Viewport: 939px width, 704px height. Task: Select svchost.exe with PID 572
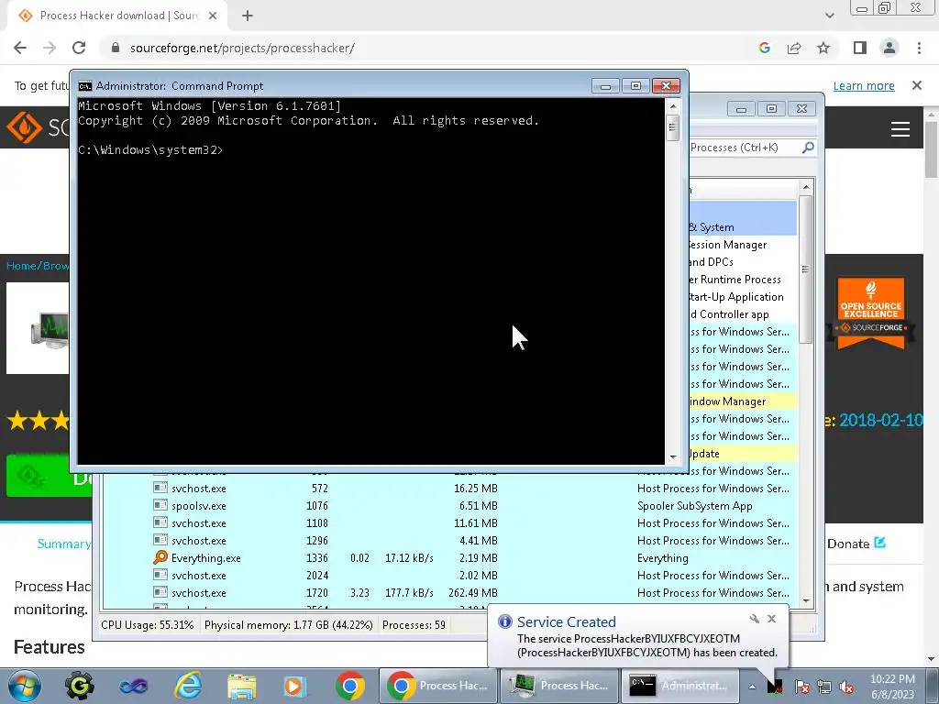pyautogui.click(x=449, y=489)
